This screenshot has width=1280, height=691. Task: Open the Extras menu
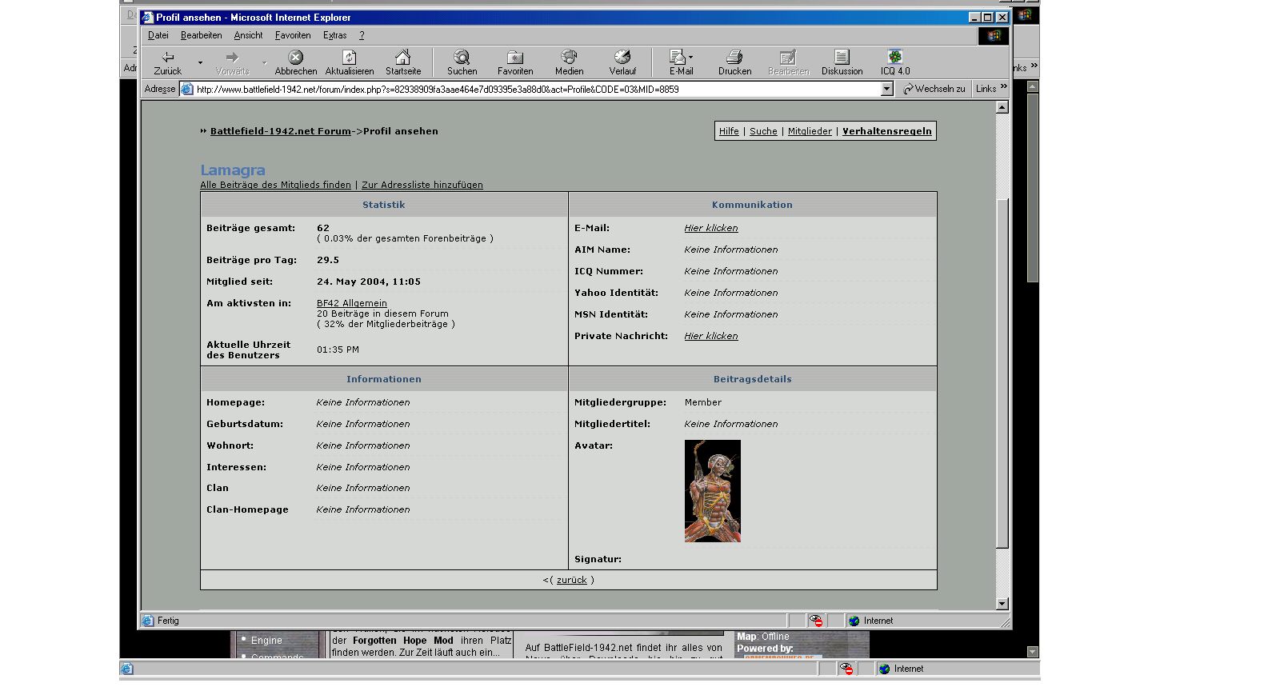coord(334,35)
